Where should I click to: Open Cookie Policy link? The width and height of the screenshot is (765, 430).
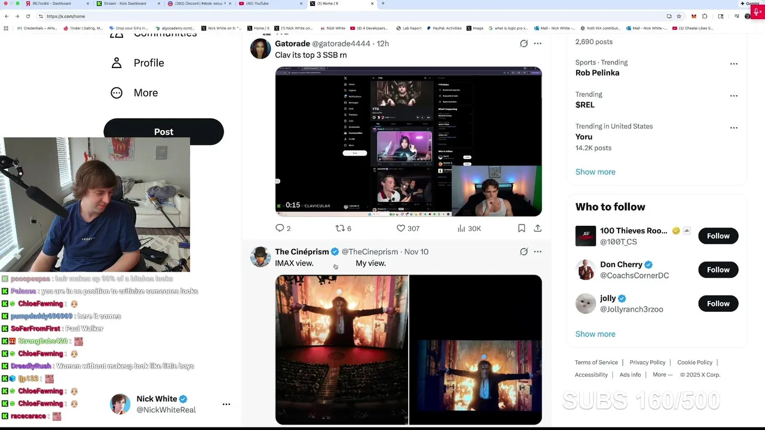click(x=694, y=363)
